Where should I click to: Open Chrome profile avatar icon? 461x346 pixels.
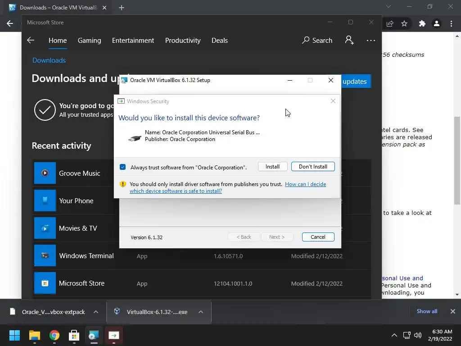click(x=437, y=23)
